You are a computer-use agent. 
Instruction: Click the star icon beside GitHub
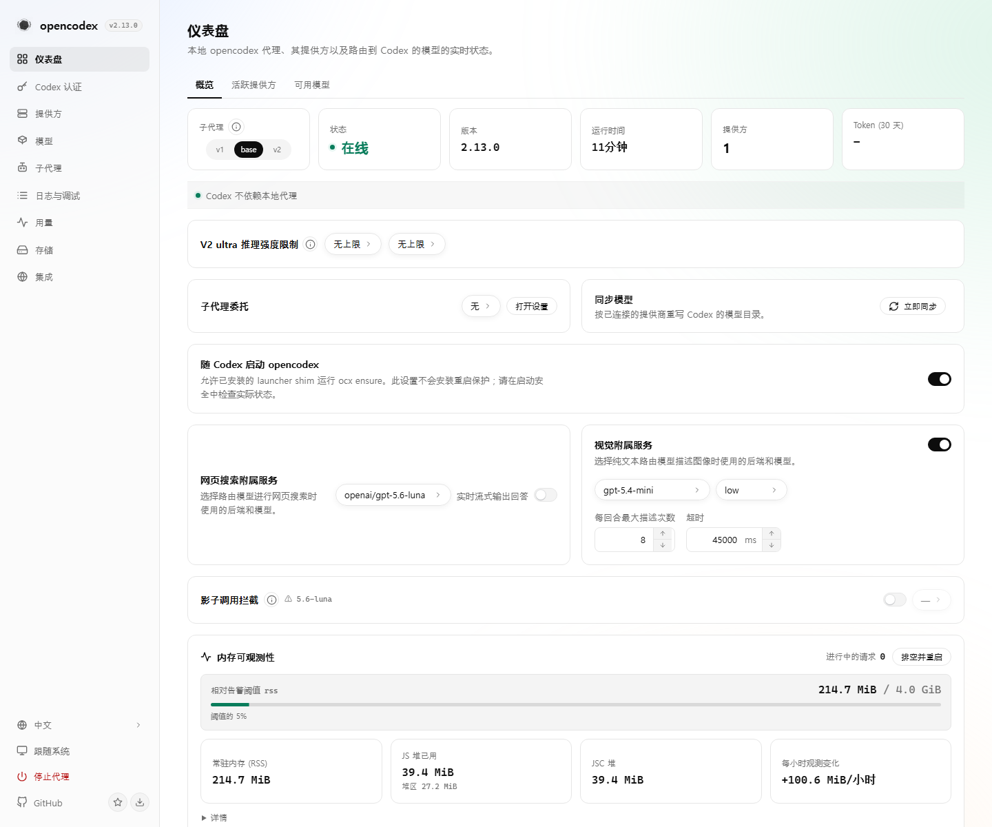(118, 802)
